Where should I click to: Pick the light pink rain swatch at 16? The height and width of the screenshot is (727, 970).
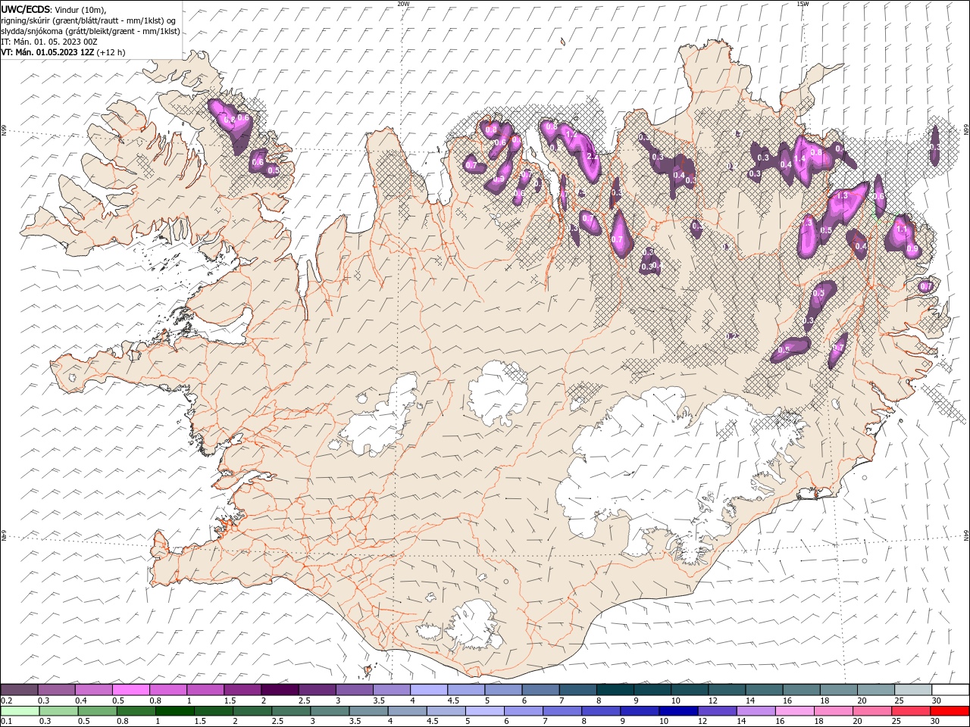[795, 711]
